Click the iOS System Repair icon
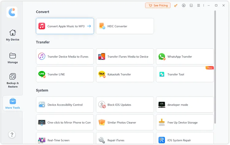Image resolution: width=230 pixels, height=145 pixels. pyautogui.click(x=162, y=140)
